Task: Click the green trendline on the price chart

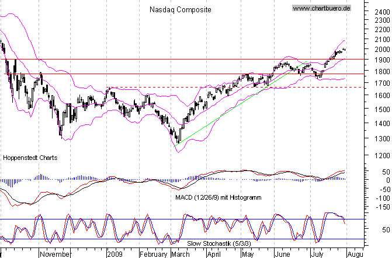Action: pyautogui.click(x=240, y=104)
